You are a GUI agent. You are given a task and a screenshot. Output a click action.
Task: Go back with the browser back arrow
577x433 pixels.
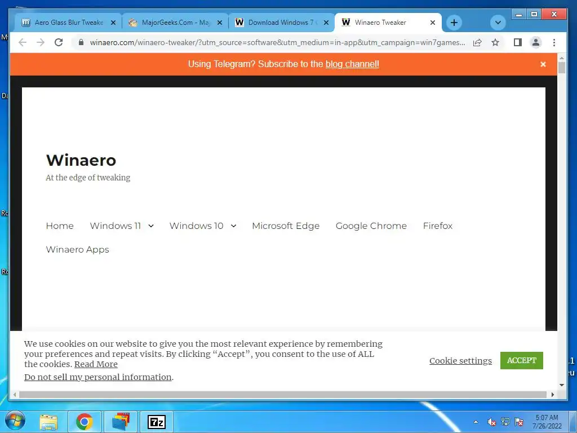(x=23, y=42)
